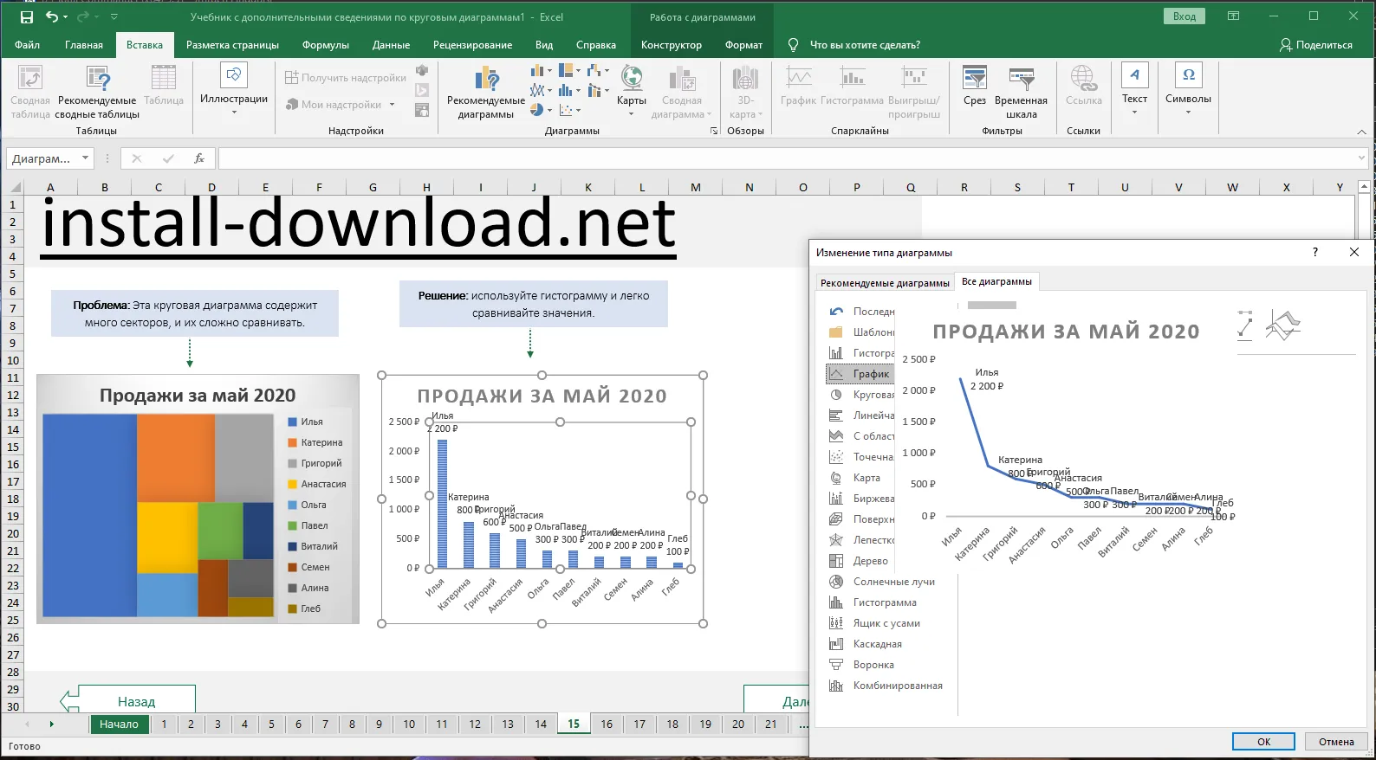Open the Формулы ribbon tab
This screenshot has width=1376, height=760.
pos(325,45)
